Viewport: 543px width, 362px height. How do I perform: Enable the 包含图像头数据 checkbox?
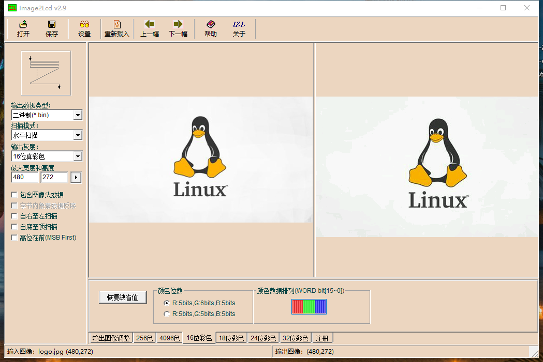[x=14, y=195]
